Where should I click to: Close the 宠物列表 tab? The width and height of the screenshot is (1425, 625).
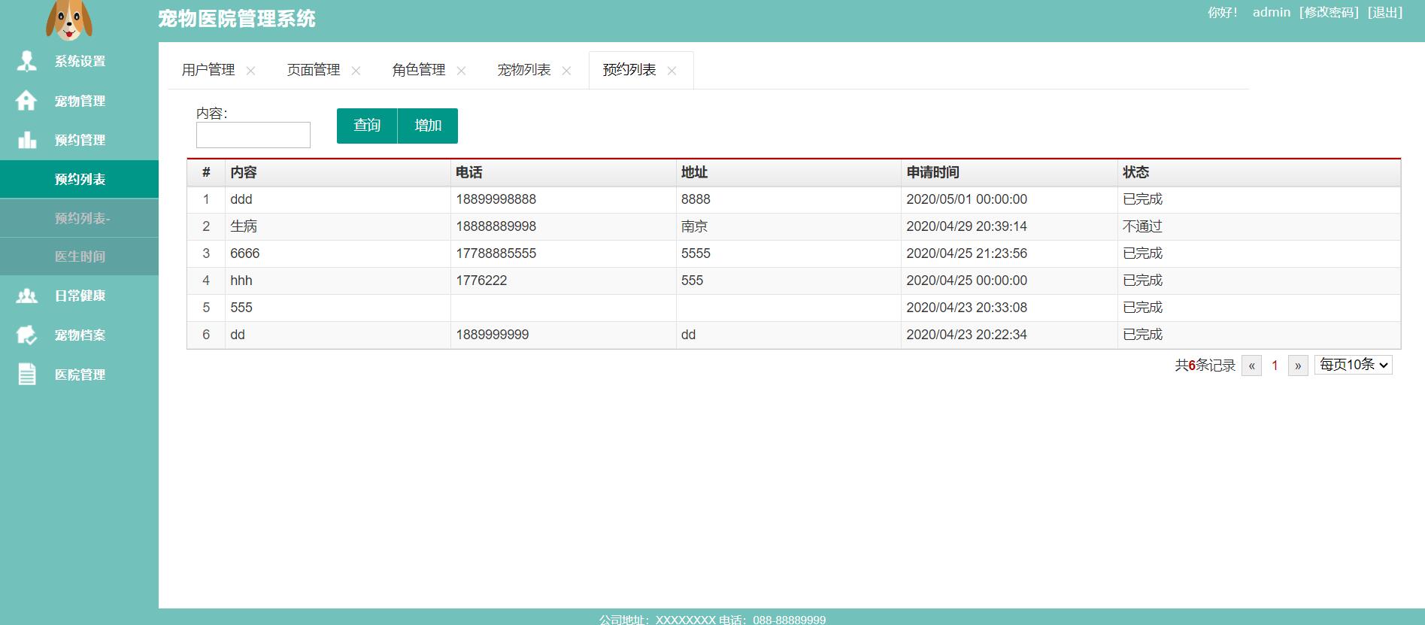(x=566, y=71)
